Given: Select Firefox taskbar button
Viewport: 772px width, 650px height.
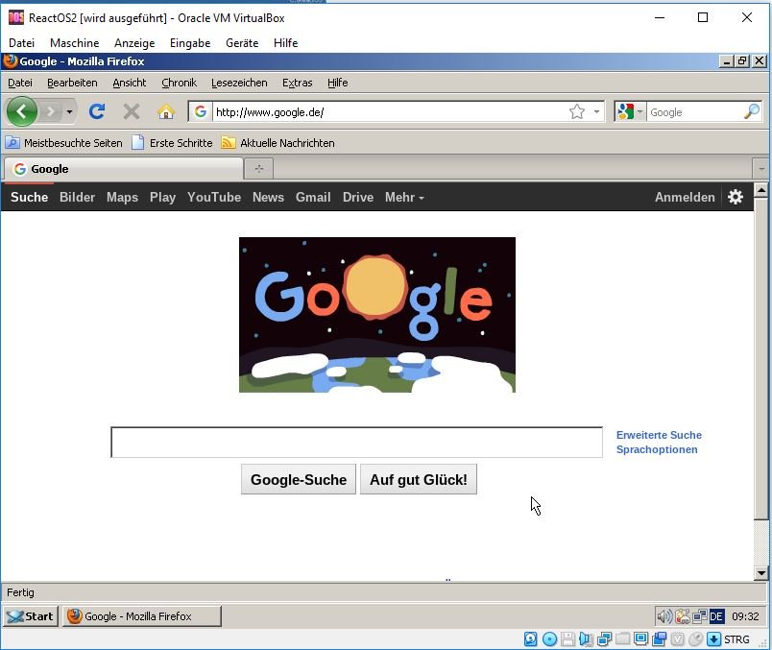Looking at the screenshot, I should tap(142, 616).
